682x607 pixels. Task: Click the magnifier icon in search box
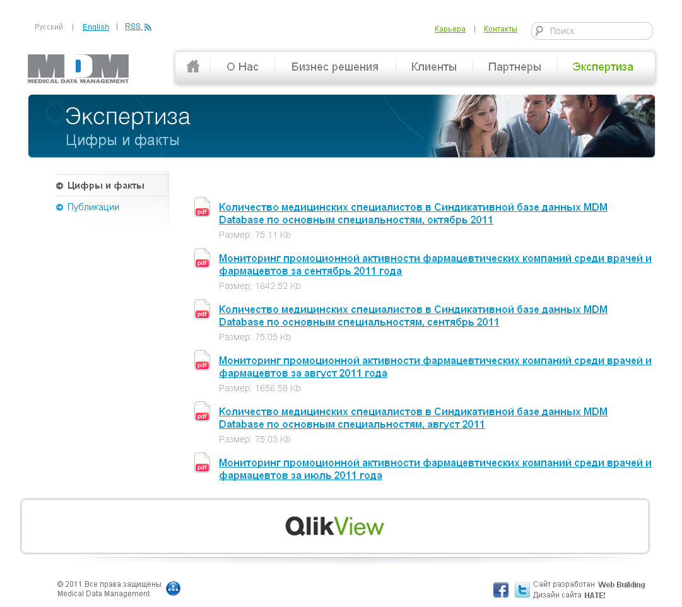539,30
